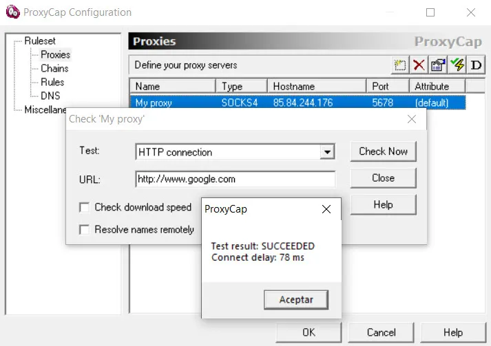Image resolution: width=491 pixels, height=346 pixels.
Task: Close the Check 'My proxy' dialog with X
Action: coord(412,119)
